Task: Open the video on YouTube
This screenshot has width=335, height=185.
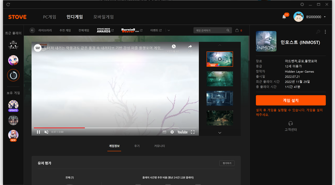Action: coord(182,132)
